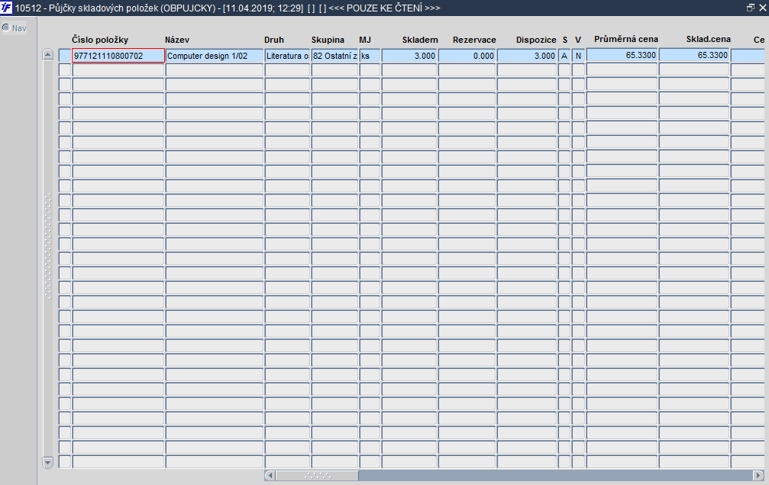The image size is (769, 485).
Task: Click the horizontal scroll left arrow
Action: pos(270,475)
